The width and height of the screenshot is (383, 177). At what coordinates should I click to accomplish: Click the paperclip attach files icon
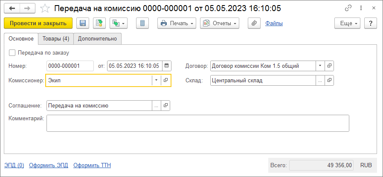[x=254, y=23]
